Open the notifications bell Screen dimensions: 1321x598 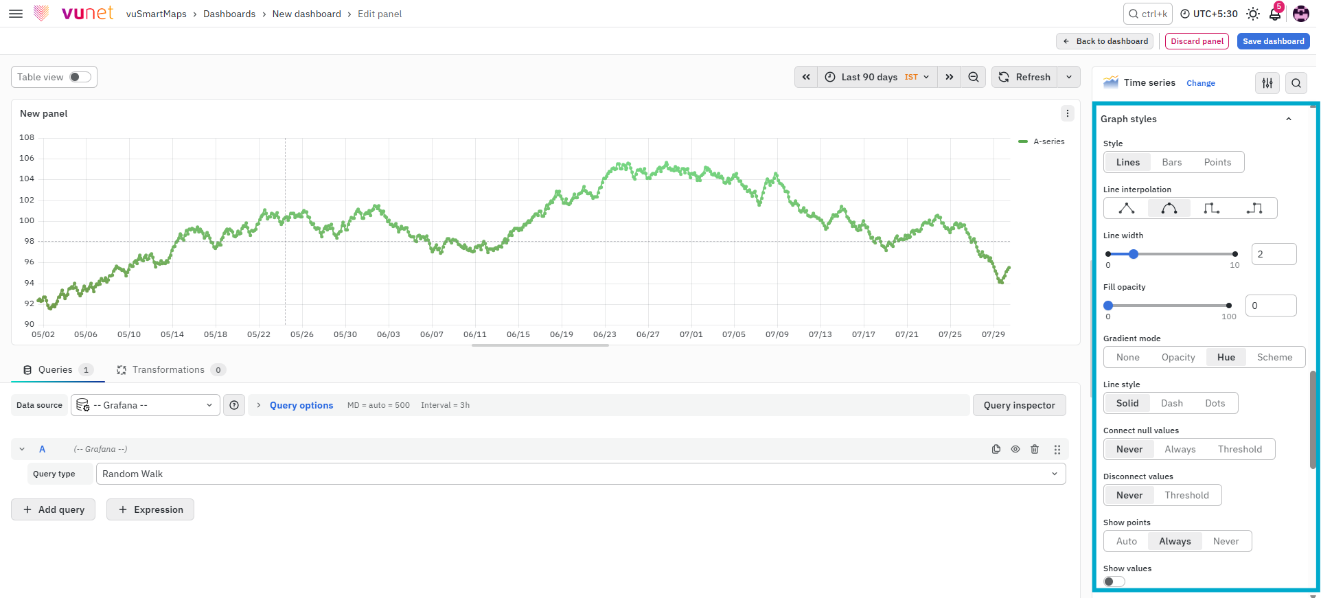point(1275,14)
